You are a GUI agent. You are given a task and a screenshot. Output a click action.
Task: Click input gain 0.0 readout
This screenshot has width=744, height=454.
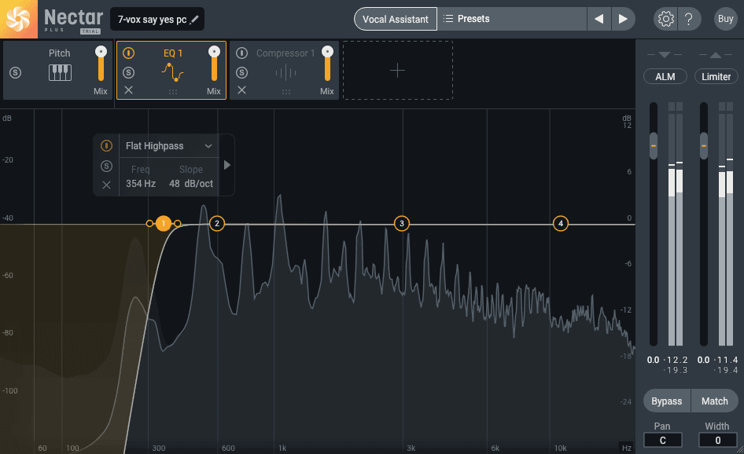[653, 361]
